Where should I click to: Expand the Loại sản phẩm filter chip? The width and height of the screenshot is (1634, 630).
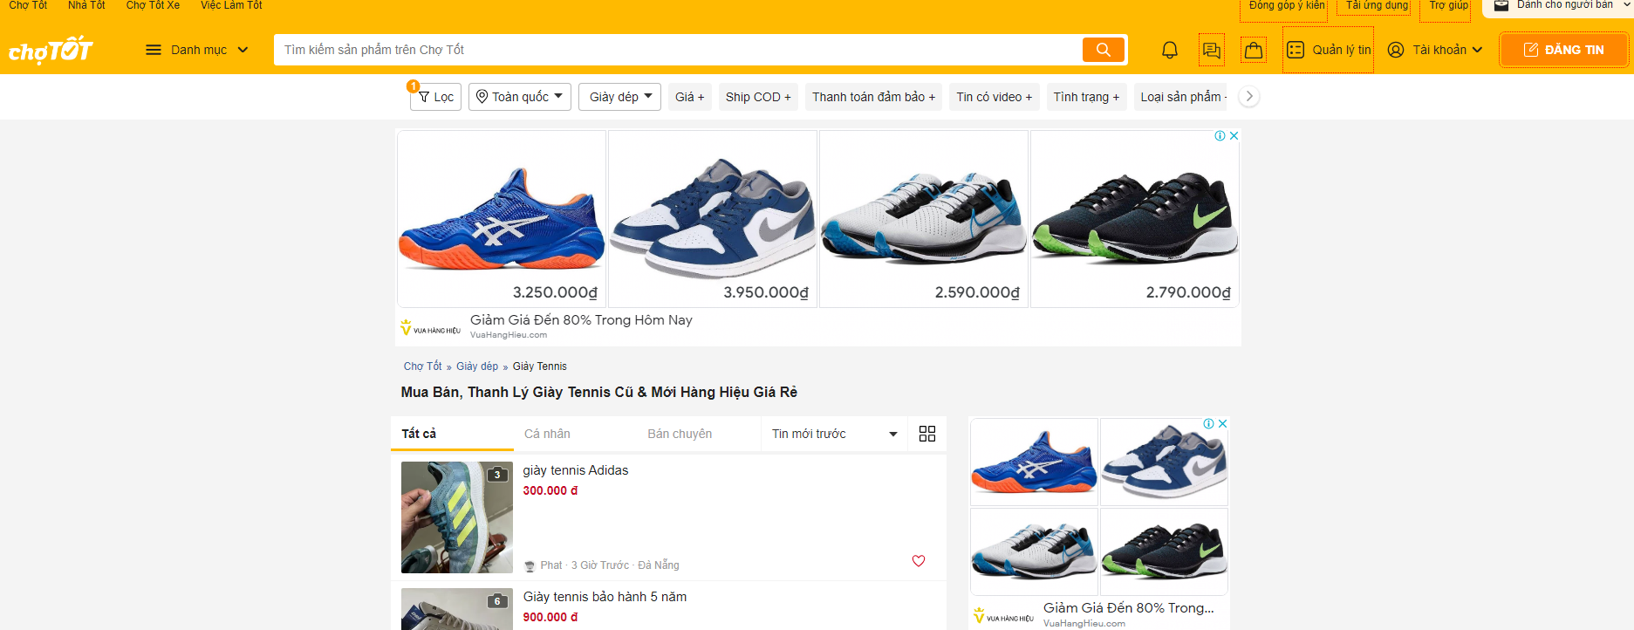(x=1181, y=97)
